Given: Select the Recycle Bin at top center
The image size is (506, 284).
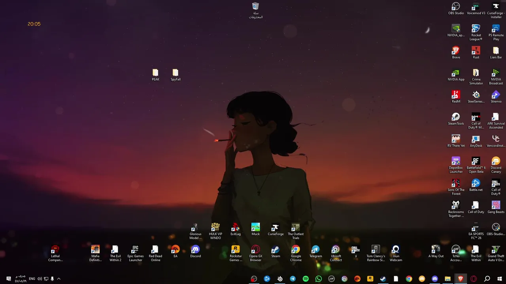Looking at the screenshot, I should (x=255, y=11).
